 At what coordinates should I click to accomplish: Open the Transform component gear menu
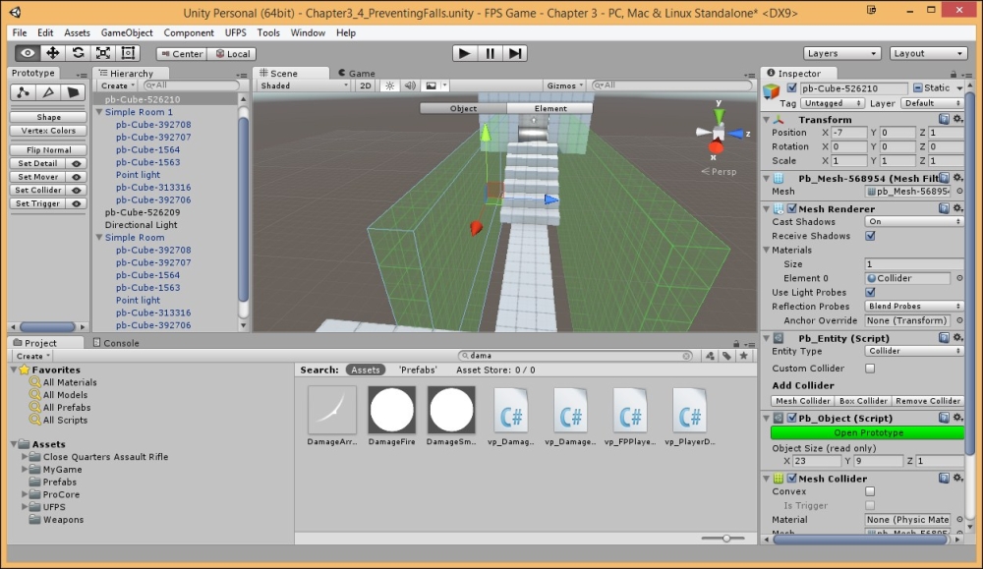(x=958, y=119)
